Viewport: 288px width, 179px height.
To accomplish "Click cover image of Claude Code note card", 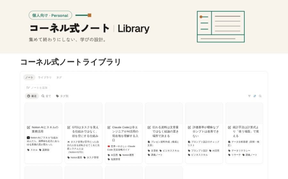I will (124, 113).
